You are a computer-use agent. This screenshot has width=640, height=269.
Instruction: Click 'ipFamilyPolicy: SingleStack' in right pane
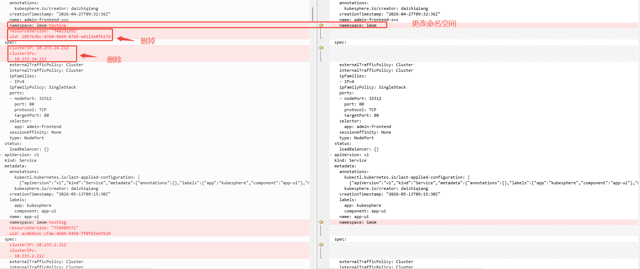pyautogui.click(x=372, y=87)
